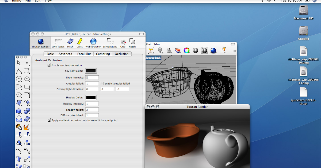Screen dimensions: 321x168
Task: Click the CloseupBack viewport label
Action: pos(153,58)
